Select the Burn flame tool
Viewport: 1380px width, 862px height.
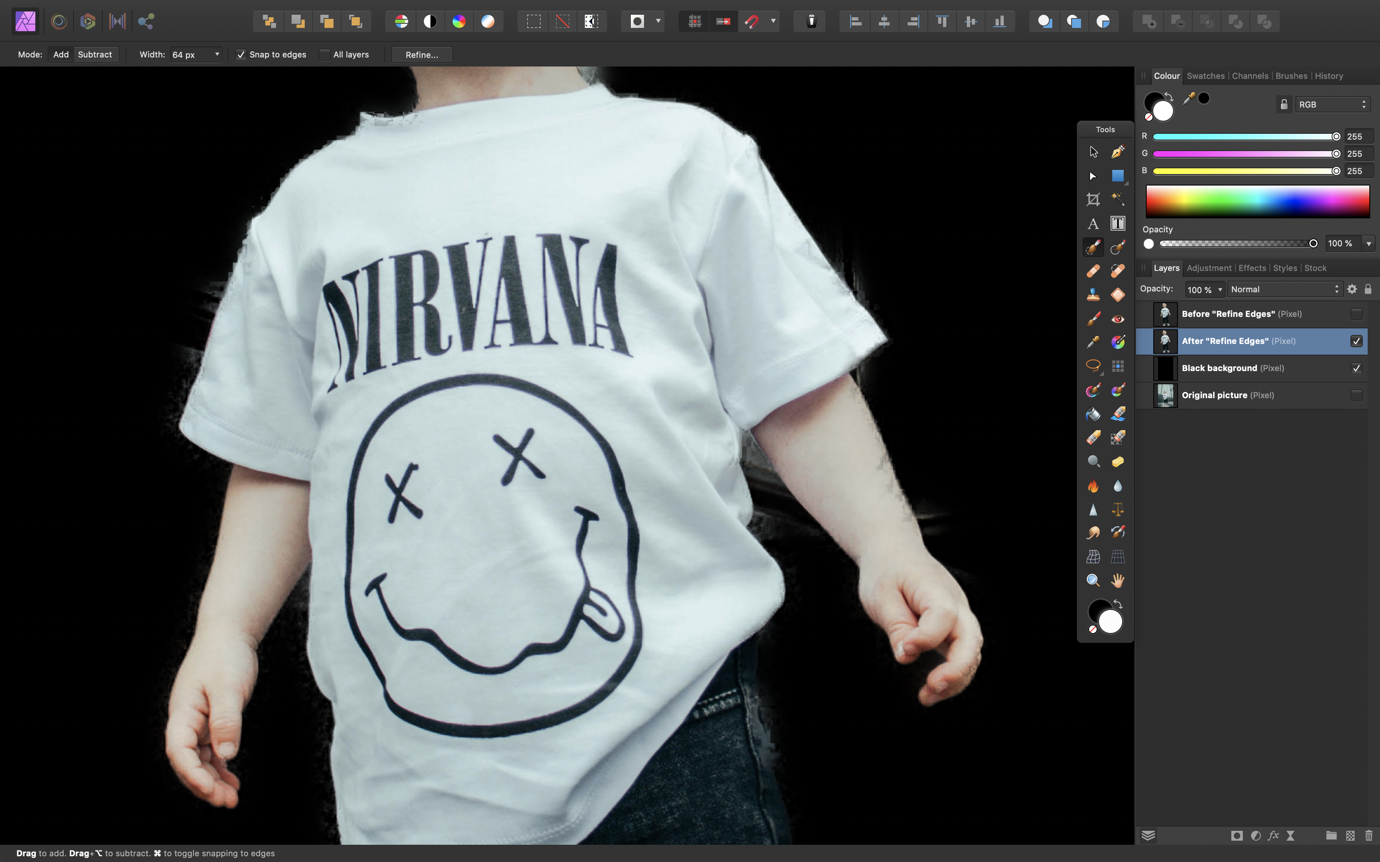pos(1093,486)
